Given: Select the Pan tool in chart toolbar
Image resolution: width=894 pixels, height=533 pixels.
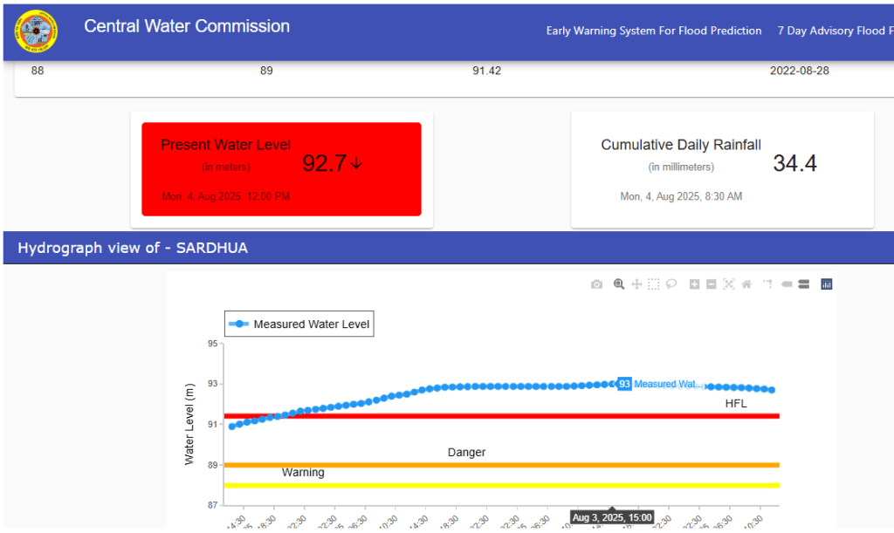Looking at the screenshot, I should point(637,284).
